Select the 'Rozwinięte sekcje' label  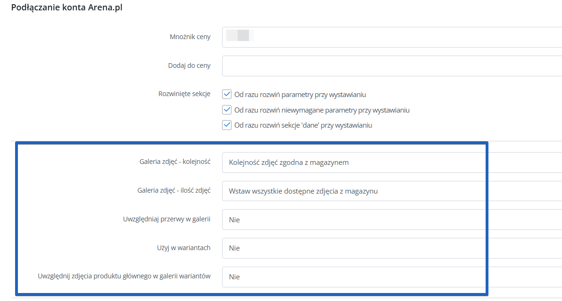coord(184,94)
